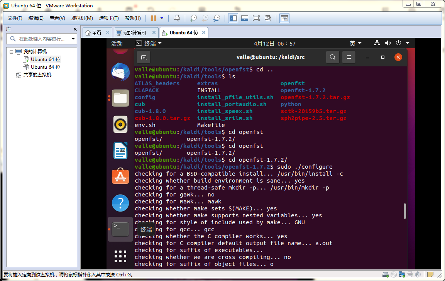Collapse the 我的计算机 tree node

coord(11,52)
